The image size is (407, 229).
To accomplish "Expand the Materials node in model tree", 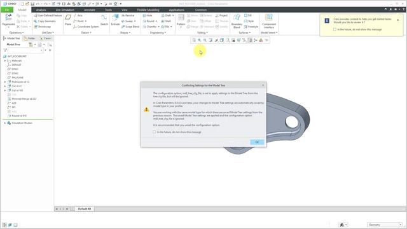I will (x=5, y=61).
